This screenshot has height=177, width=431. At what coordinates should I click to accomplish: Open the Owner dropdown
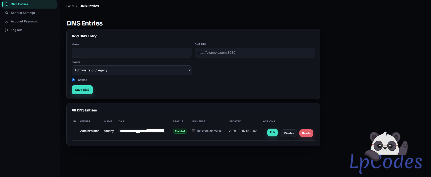132,70
